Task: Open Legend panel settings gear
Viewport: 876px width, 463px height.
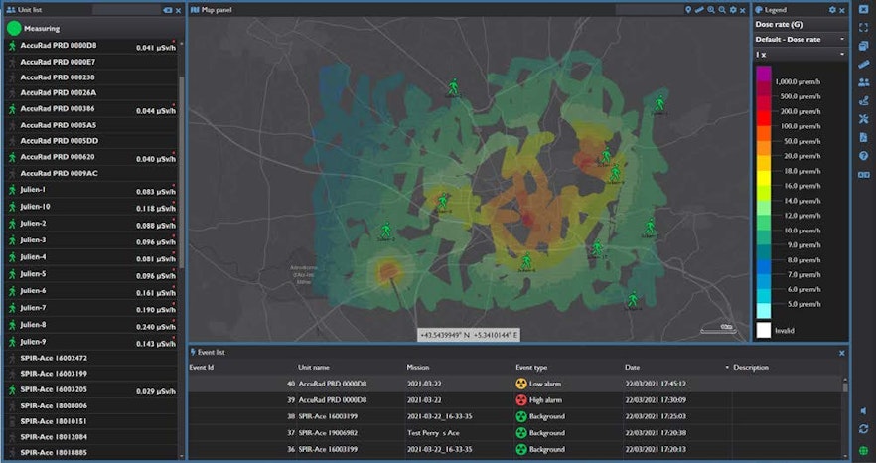Action: click(833, 9)
